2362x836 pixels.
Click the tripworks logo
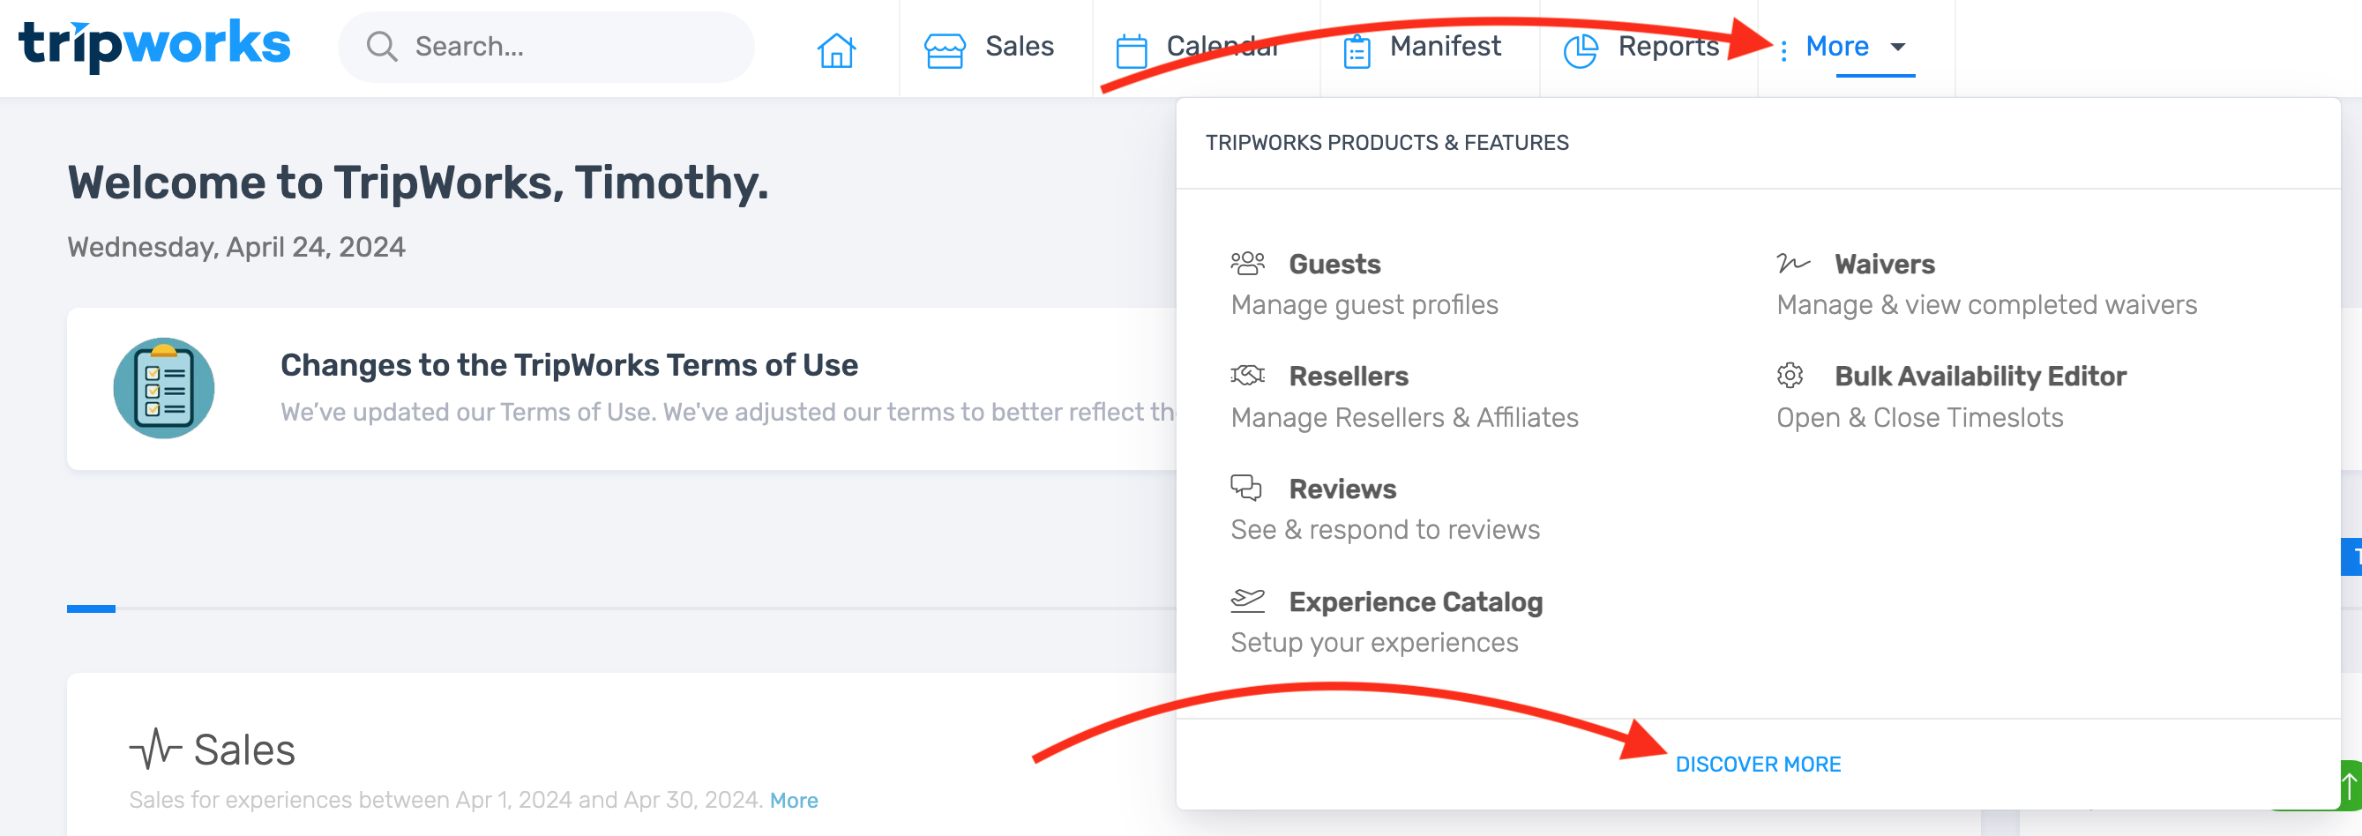pyautogui.click(x=154, y=44)
